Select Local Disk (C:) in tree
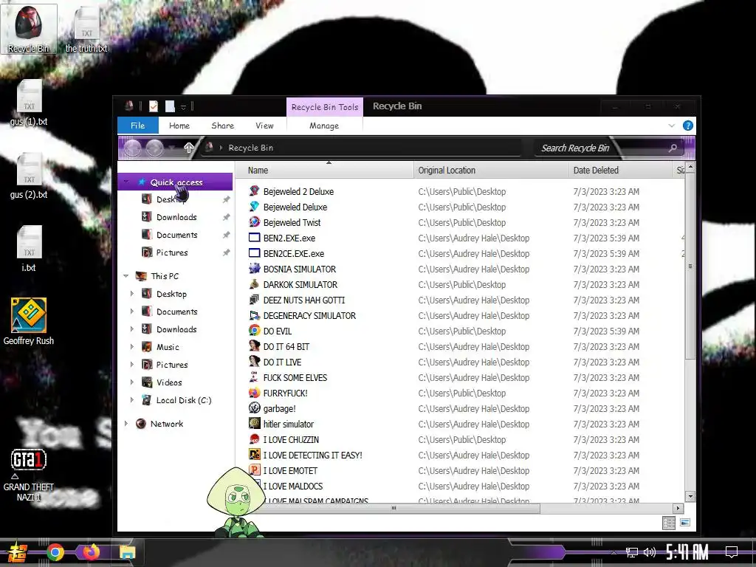Viewport: 756px width, 567px height. pyautogui.click(x=184, y=400)
